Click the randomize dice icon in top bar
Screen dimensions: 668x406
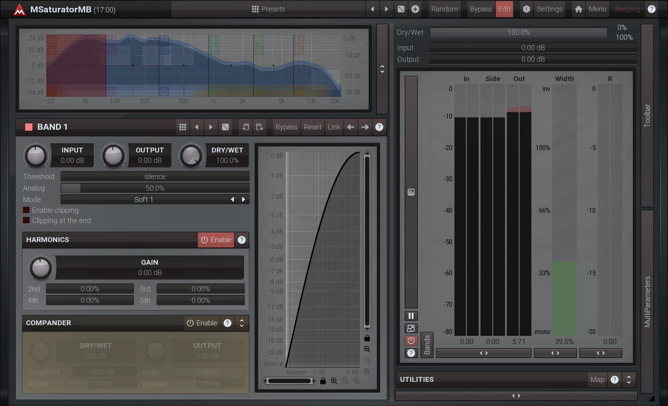(401, 9)
